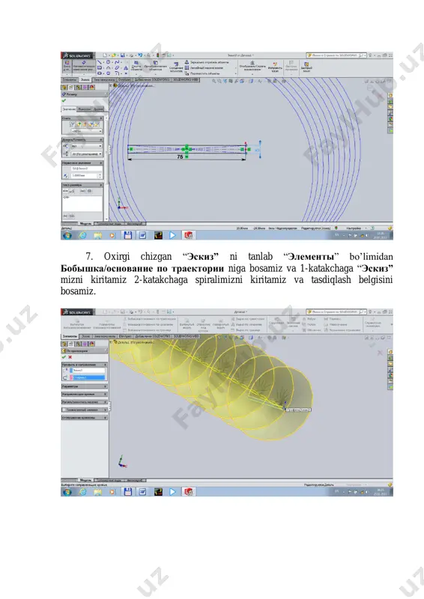This screenshot has width=424, height=599.
Task: Collapse the Стиль section in upper panel
Action: (x=101, y=118)
